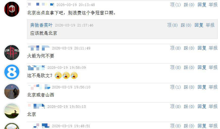Downvote 踩(0) on 这不是欧文 comment
Screen dimensions: 220x129
tap(189, 67)
